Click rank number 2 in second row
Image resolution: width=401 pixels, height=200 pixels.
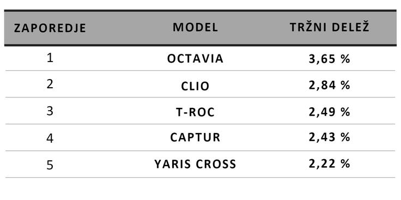(50, 84)
